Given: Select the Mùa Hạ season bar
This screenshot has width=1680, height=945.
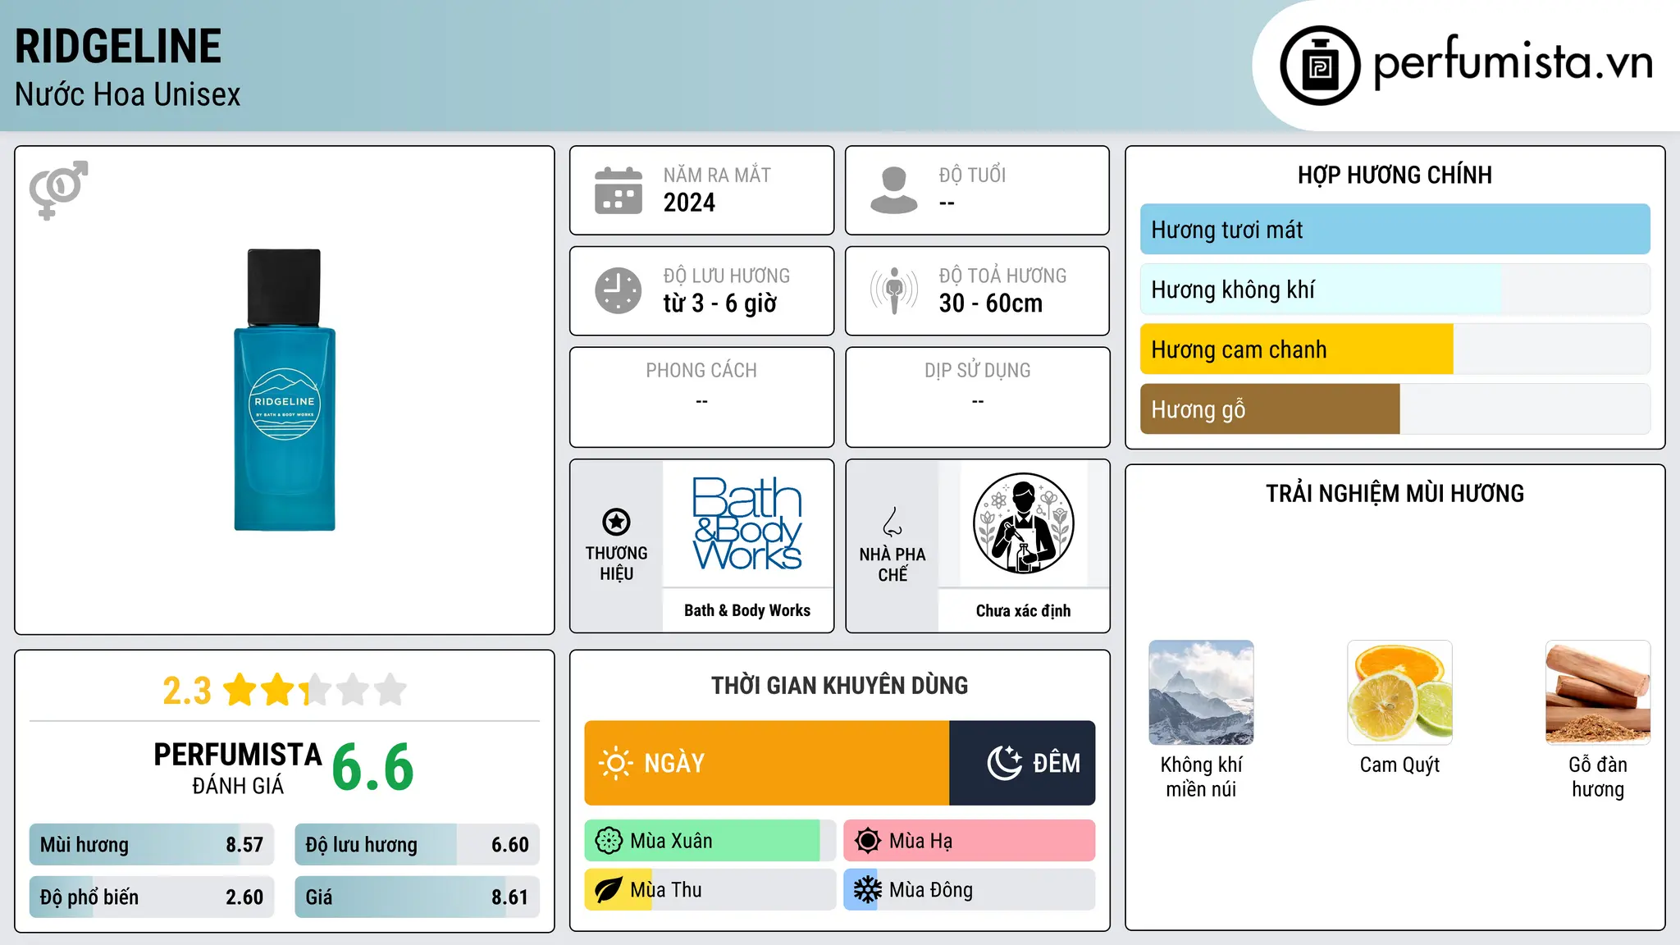Looking at the screenshot, I should pyautogui.click(x=970, y=841).
